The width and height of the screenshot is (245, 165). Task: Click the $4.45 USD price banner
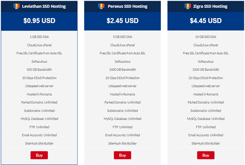click(206, 21)
